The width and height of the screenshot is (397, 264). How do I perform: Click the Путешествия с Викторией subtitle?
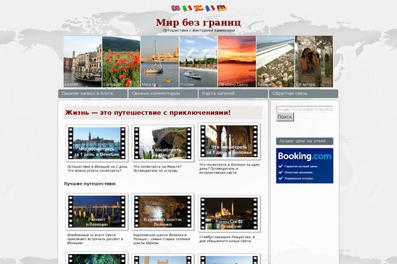coord(198,30)
